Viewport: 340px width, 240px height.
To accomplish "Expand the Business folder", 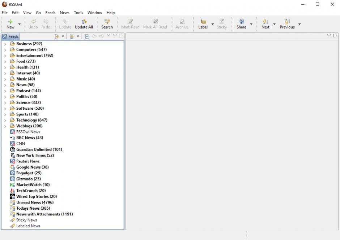I will tap(5, 44).
